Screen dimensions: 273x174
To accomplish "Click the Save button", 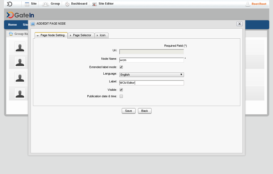I will tap(129, 111).
